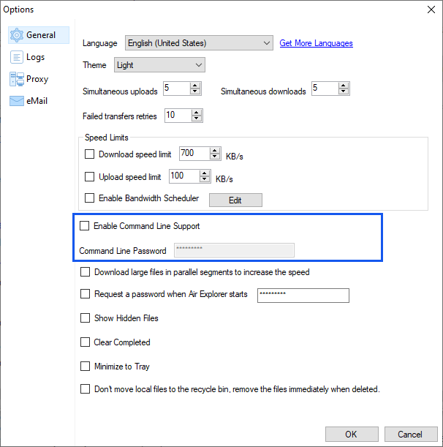Toggle Clear Completed checkbox

(85, 342)
